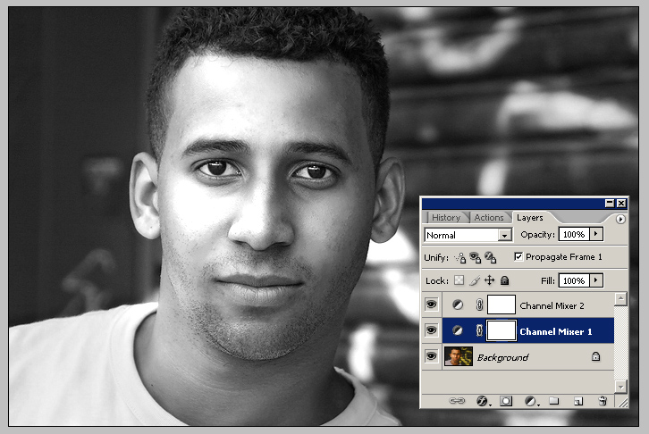Click the Unify layer visibility icon
This screenshot has height=434, width=649.
[x=476, y=257]
